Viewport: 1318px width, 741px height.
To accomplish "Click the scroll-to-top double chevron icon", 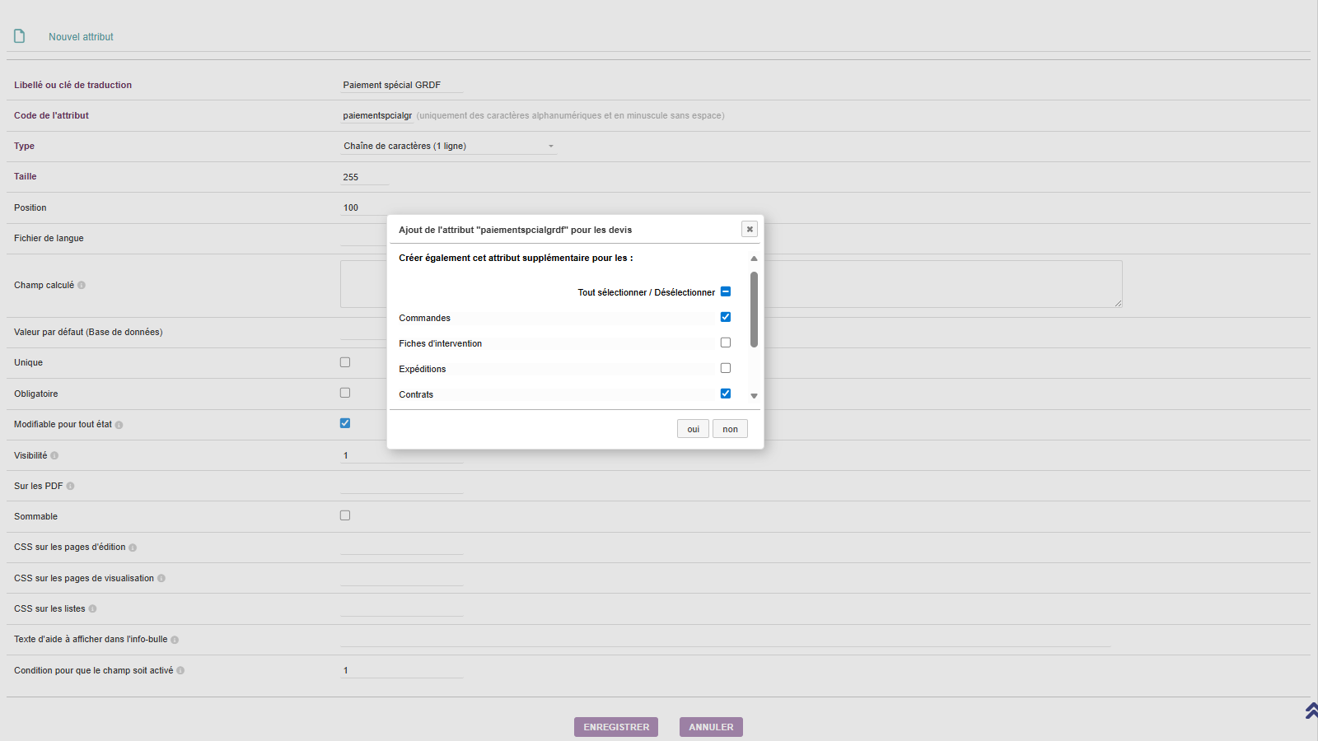I will [x=1311, y=711].
